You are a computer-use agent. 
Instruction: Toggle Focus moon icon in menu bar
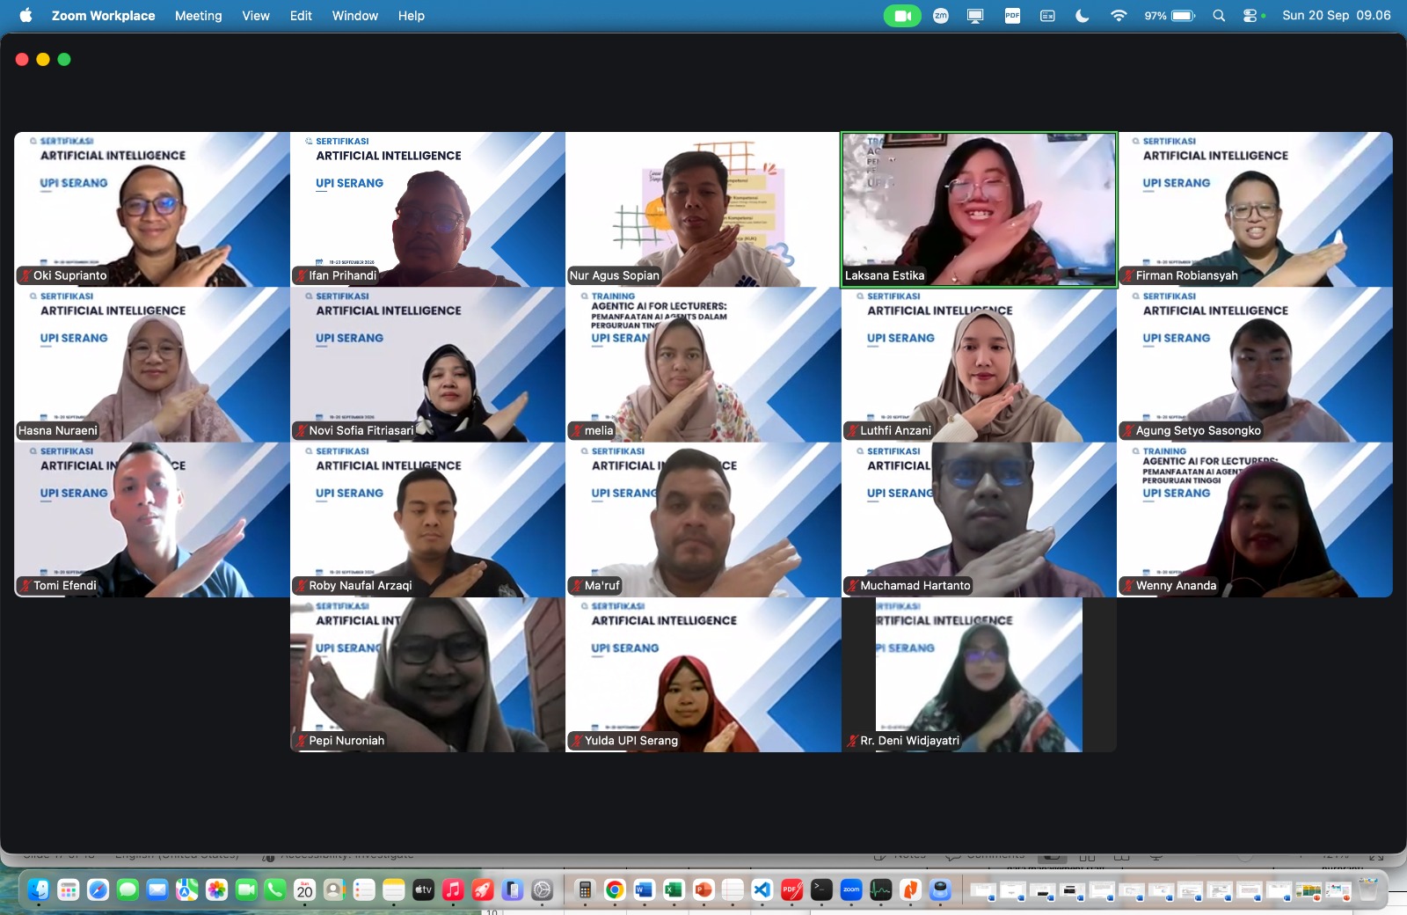pos(1083,16)
